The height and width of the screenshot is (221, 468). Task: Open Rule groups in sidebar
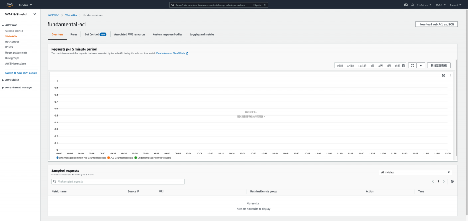12,58
